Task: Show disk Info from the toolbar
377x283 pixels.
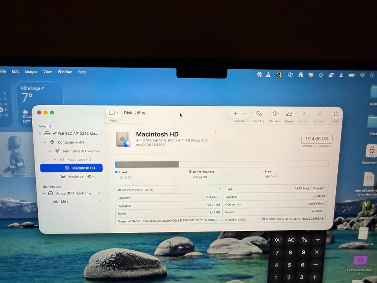Action: (336, 114)
